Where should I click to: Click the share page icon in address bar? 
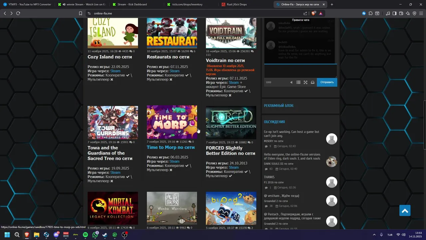coord(306,13)
